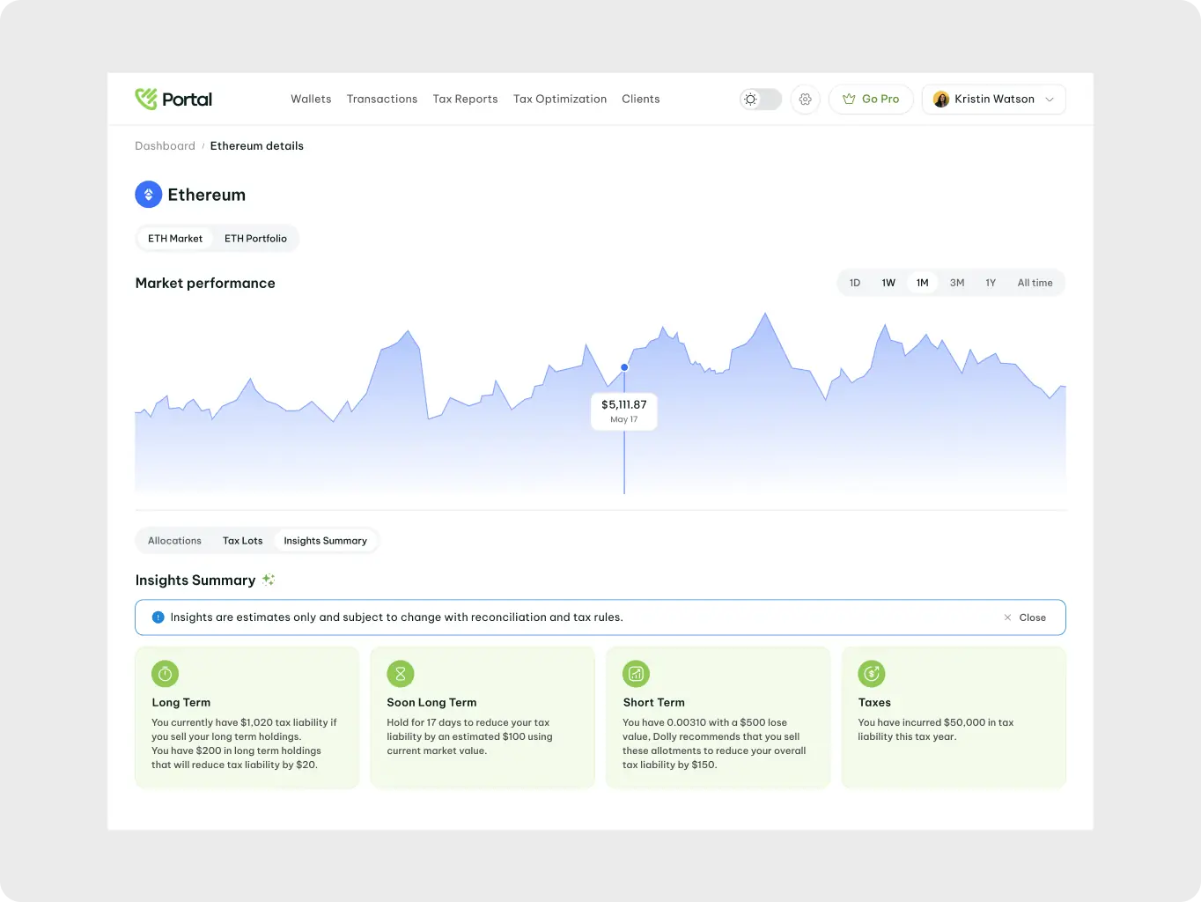Click the sparkles icon beside Insights Summary
The width and height of the screenshot is (1201, 902).
pyautogui.click(x=269, y=579)
